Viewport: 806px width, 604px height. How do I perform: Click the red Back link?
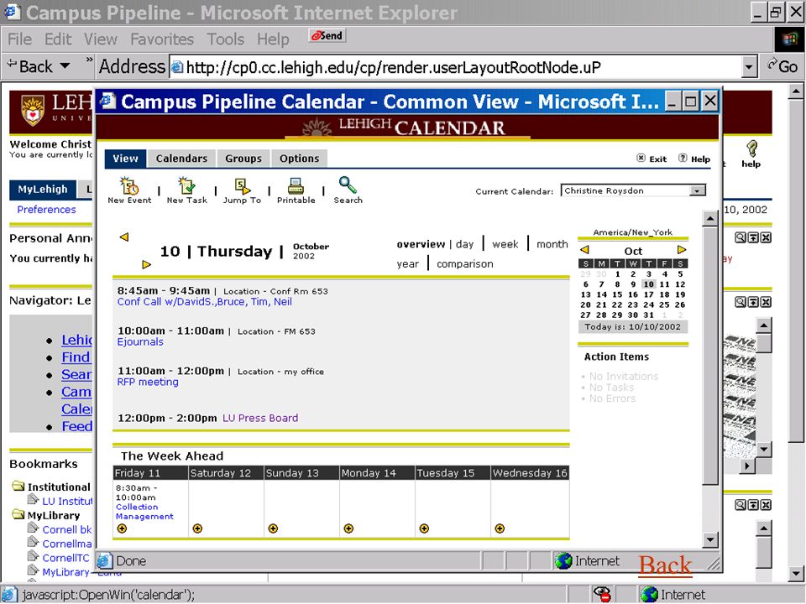point(666,565)
